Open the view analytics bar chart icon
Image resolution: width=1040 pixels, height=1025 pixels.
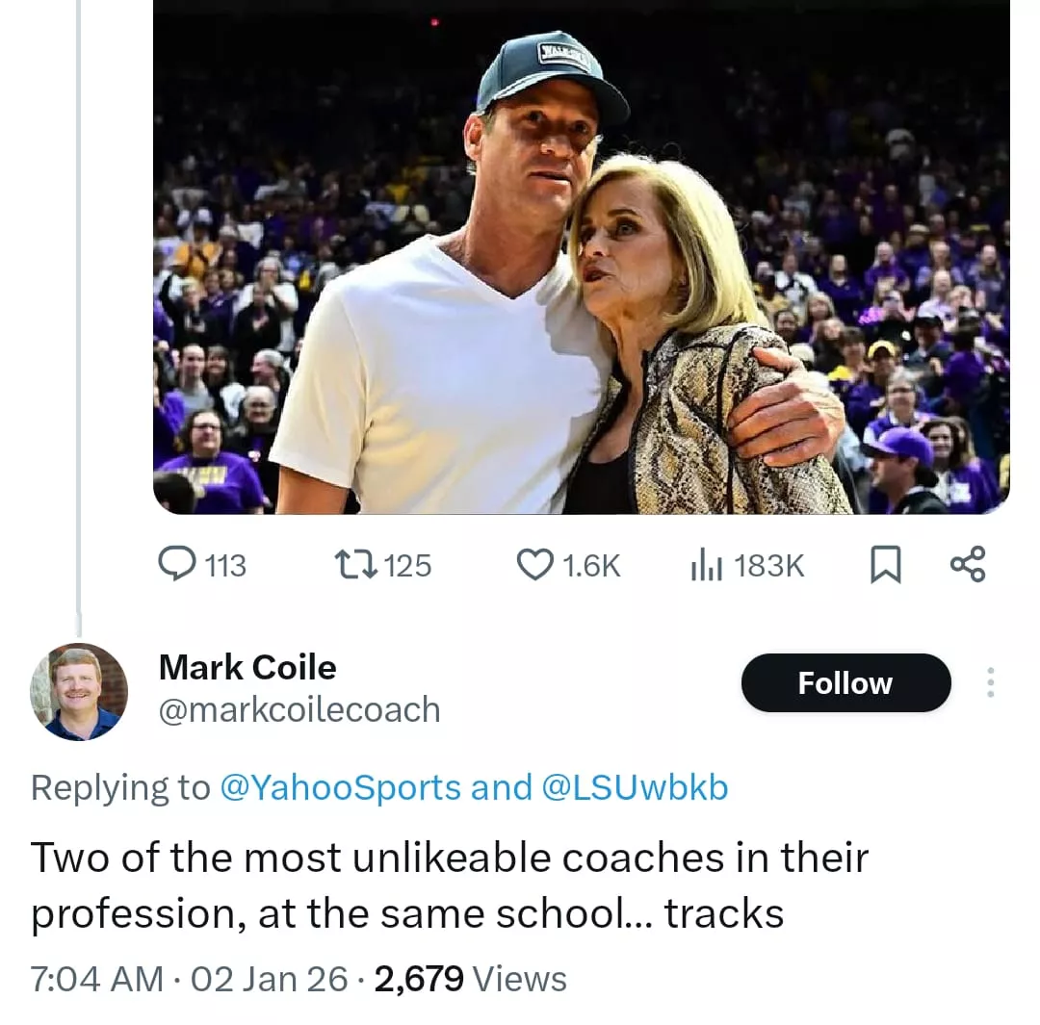707,565
